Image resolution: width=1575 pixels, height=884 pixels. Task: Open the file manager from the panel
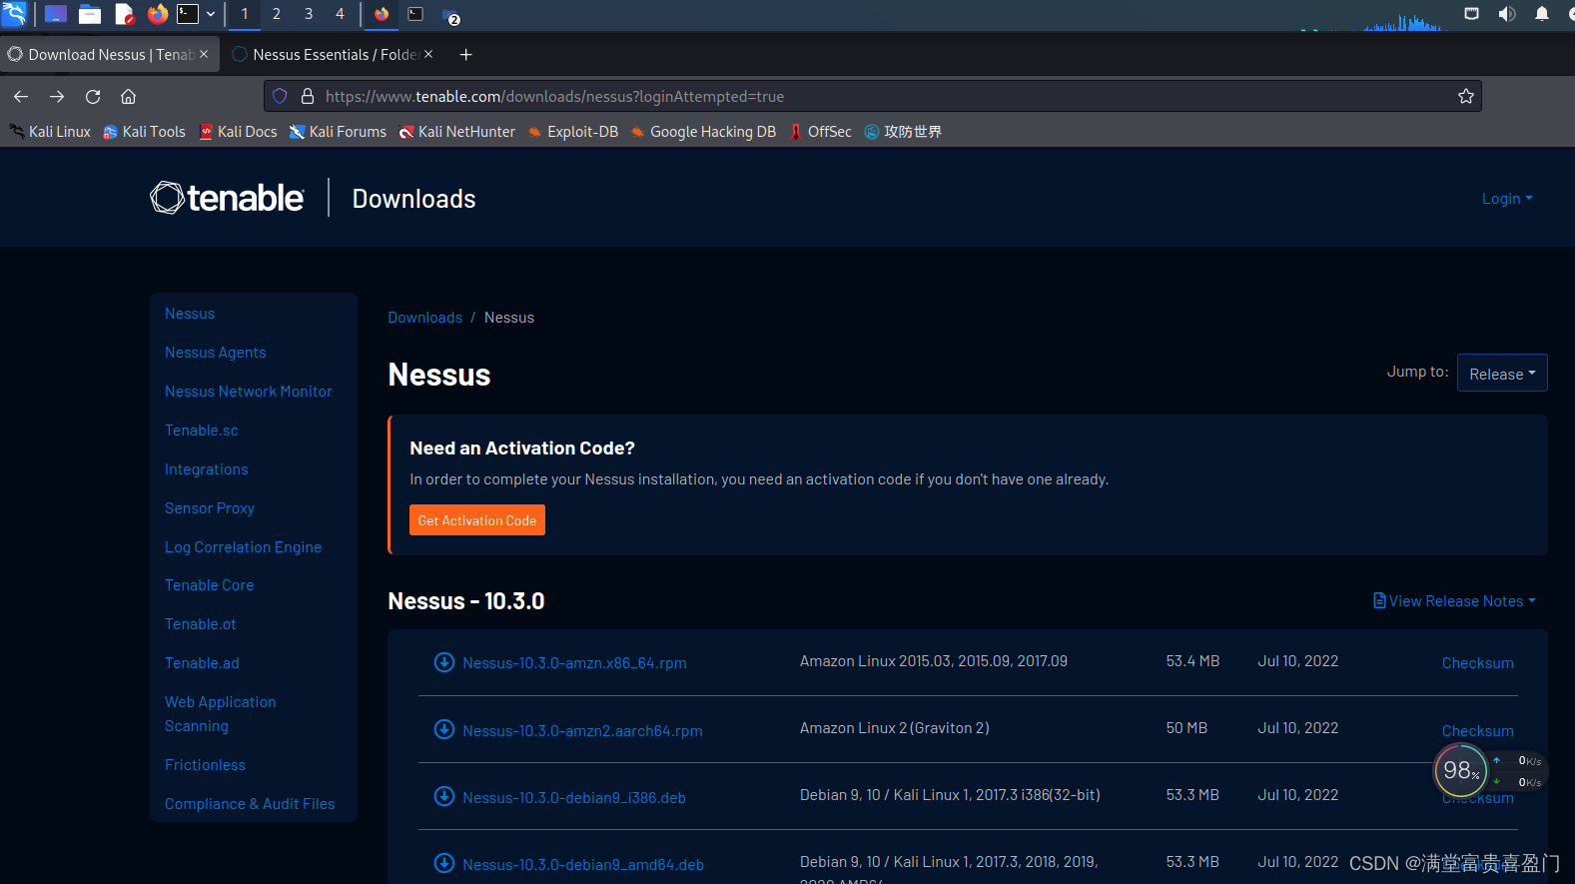pos(90,14)
